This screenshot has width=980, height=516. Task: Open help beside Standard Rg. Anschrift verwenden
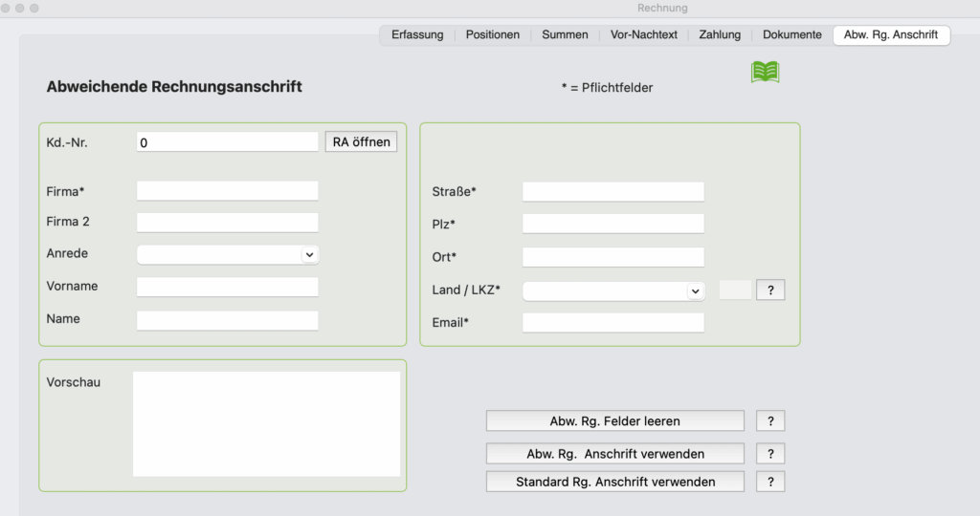770,482
